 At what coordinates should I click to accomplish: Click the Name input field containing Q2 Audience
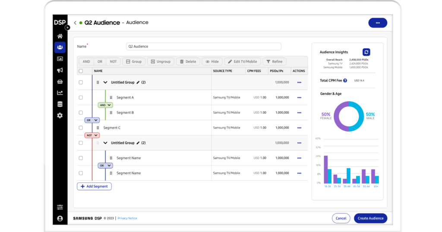pyautogui.click(x=203, y=47)
